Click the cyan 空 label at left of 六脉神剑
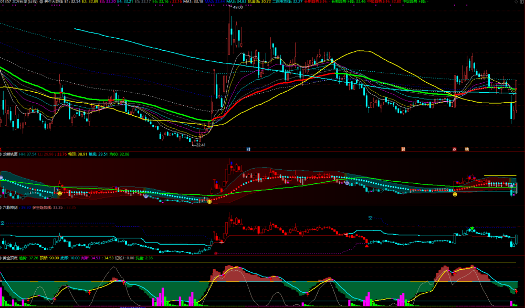 2,223
